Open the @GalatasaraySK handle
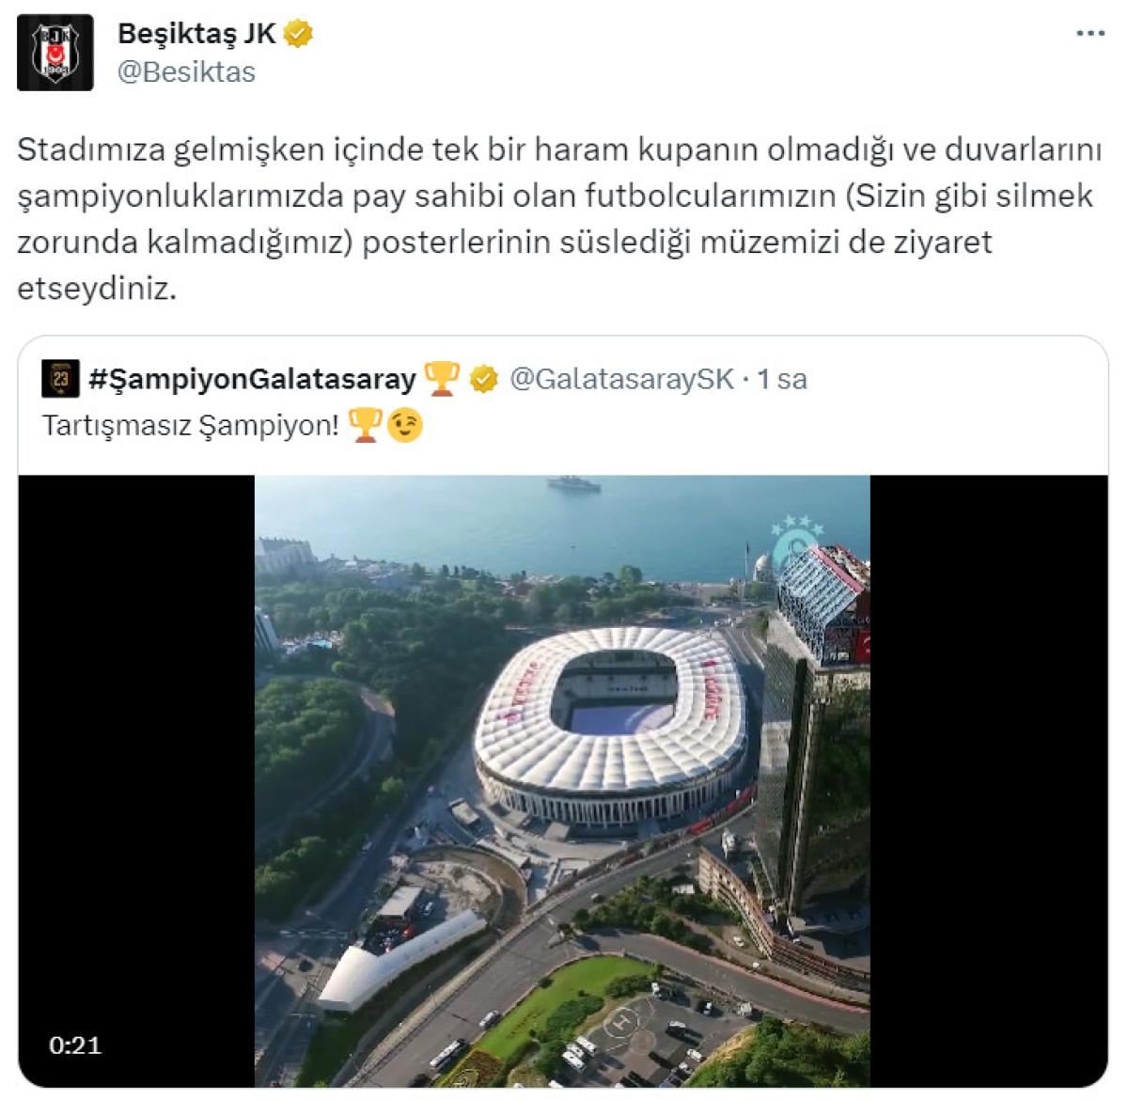This screenshot has width=1128, height=1100. (x=621, y=379)
